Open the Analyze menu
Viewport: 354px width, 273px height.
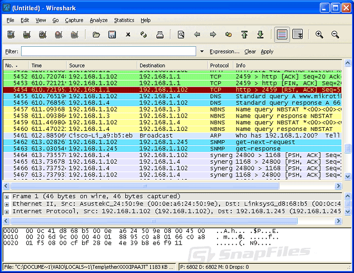click(99, 21)
